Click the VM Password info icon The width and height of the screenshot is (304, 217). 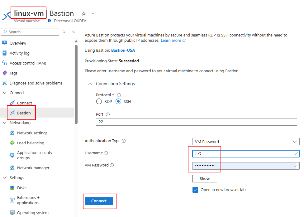[x=112, y=165]
